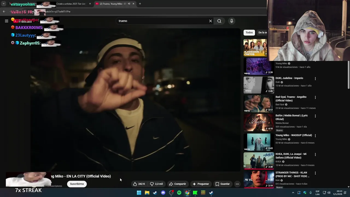Image resolution: width=350 pixels, height=197 pixels.
Task: Open Spotify from the taskbar
Action: tap(179, 193)
